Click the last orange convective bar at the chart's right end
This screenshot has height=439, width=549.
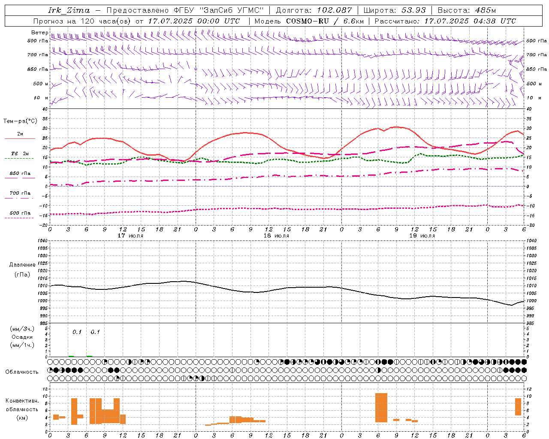tap(518, 407)
